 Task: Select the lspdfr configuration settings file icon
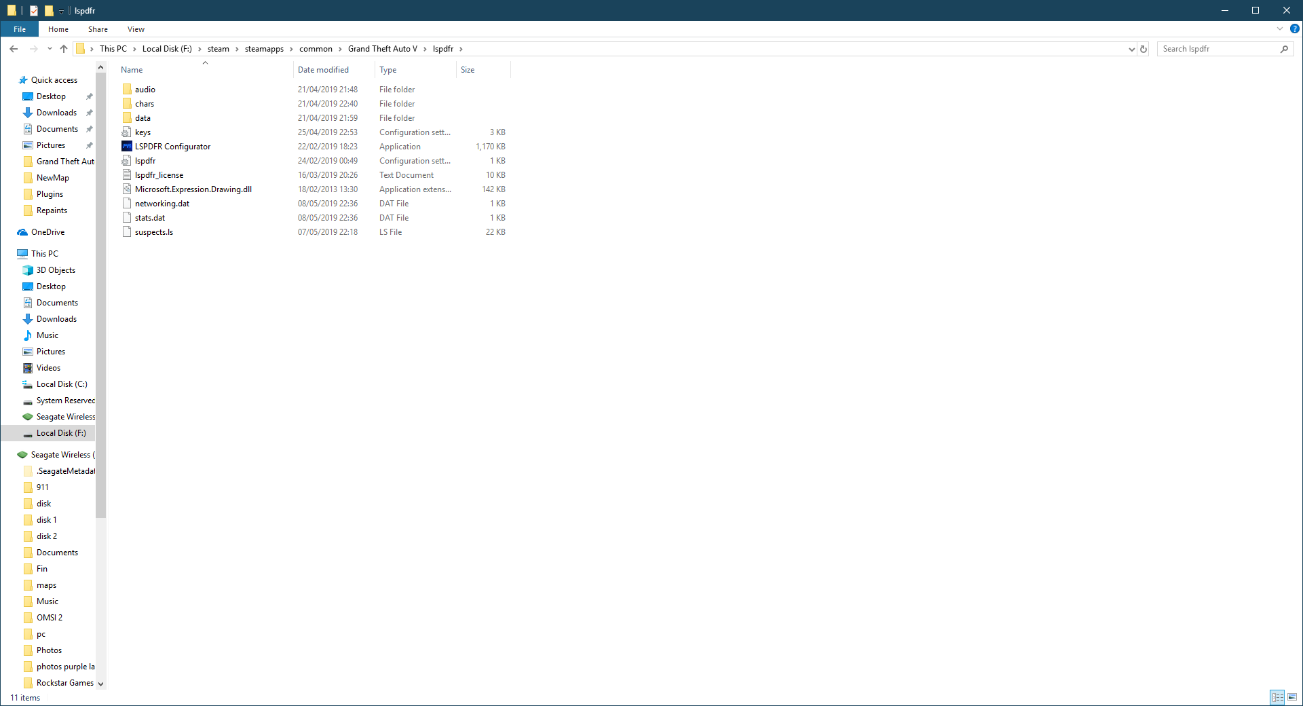pos(127,161)
